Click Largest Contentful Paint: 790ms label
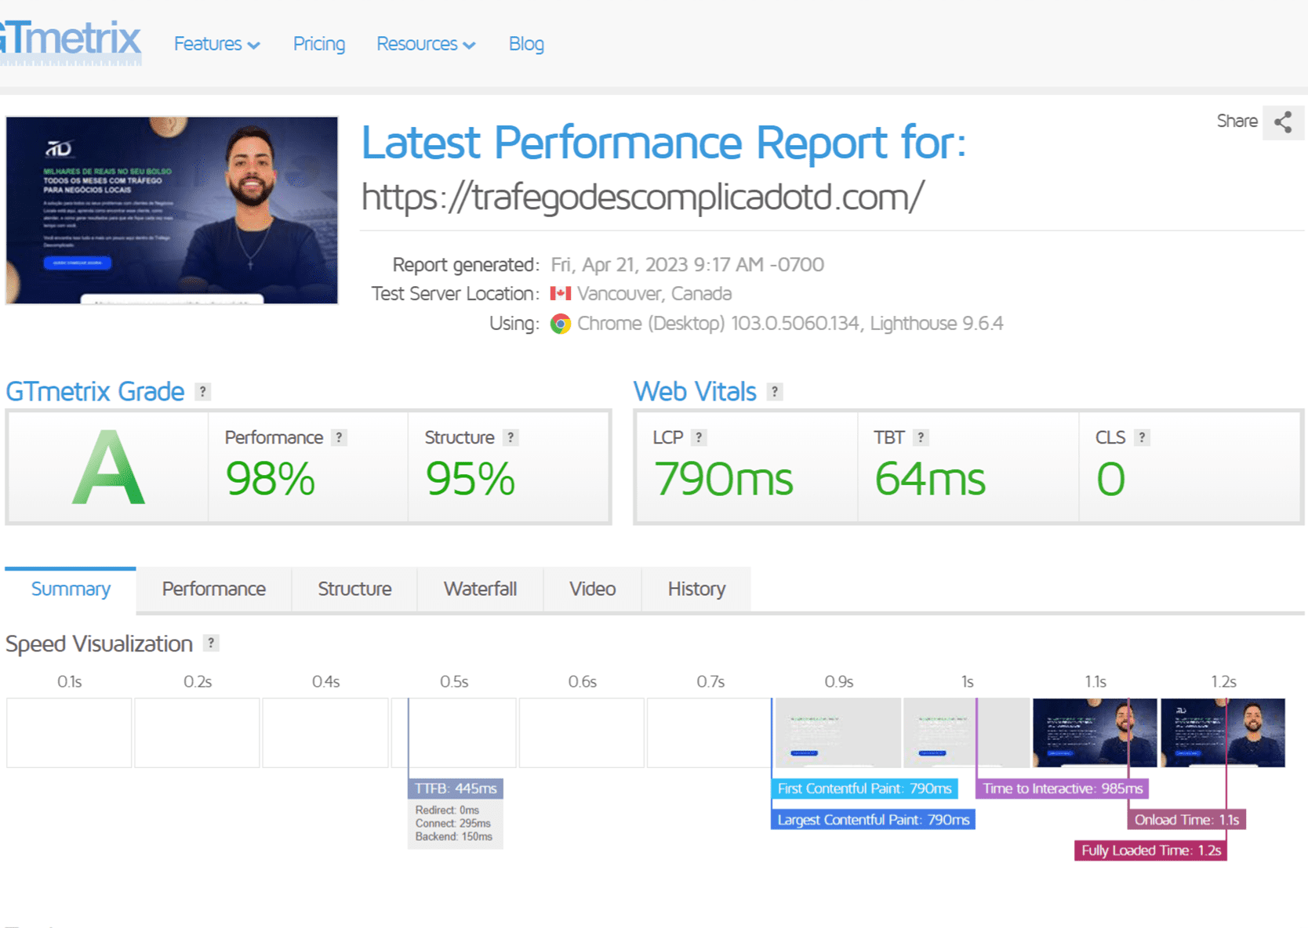 pyautogui.click(x=873, y=820)
